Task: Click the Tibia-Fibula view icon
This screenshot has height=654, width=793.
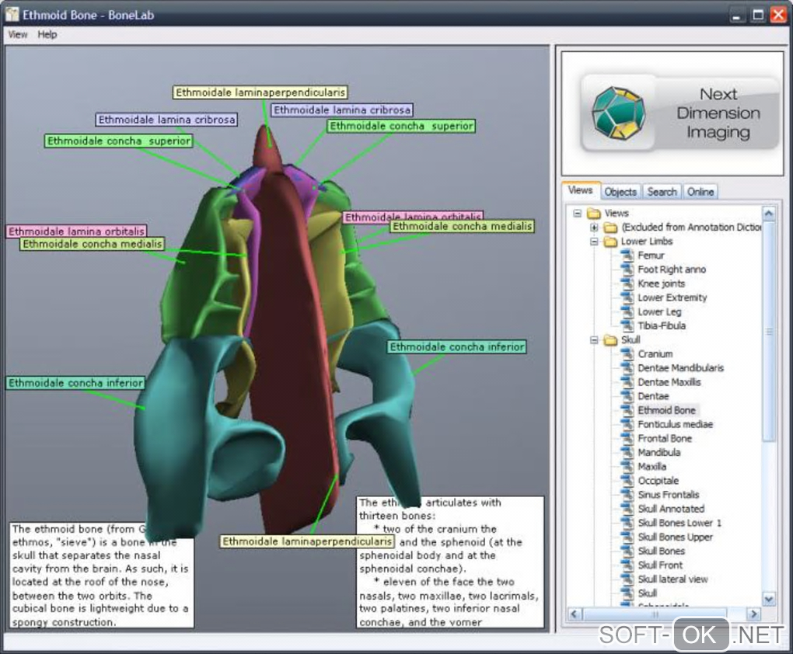Action: 627,326
